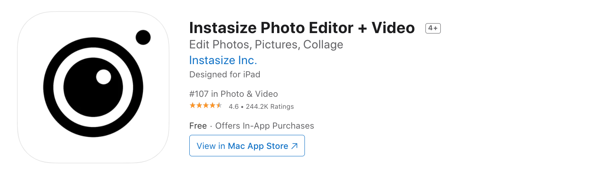Click the half-filled fifth rating star

click(x=219, y=106)
